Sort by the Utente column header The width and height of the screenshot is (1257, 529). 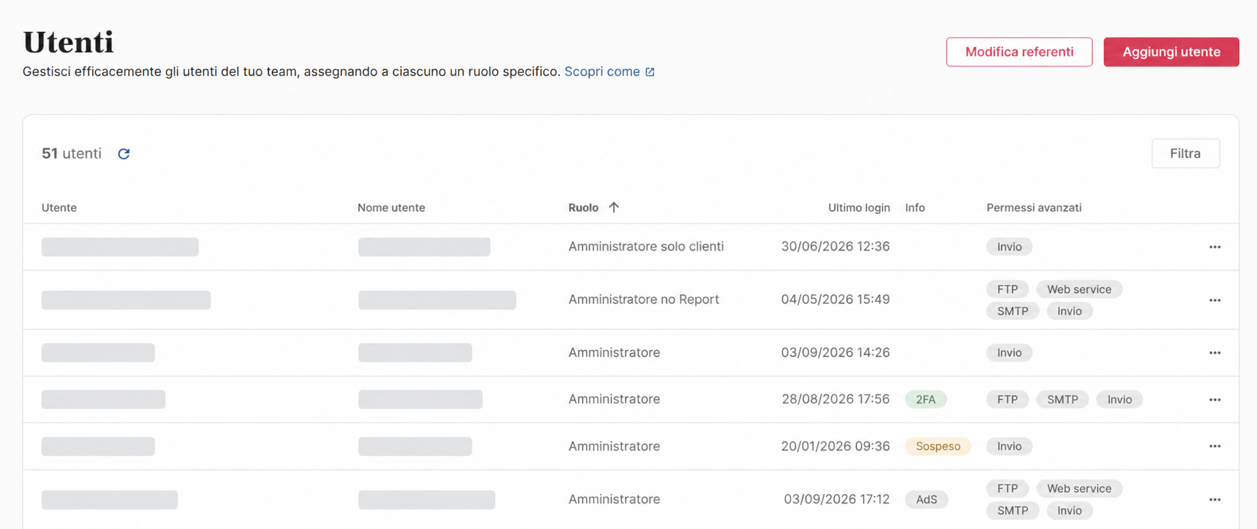(59, 208)
